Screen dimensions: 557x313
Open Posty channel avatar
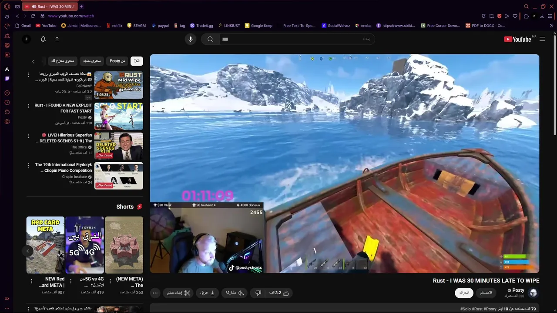click(533, 293)
